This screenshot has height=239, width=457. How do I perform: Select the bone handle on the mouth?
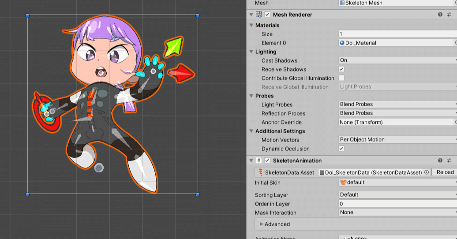point(101,72)
